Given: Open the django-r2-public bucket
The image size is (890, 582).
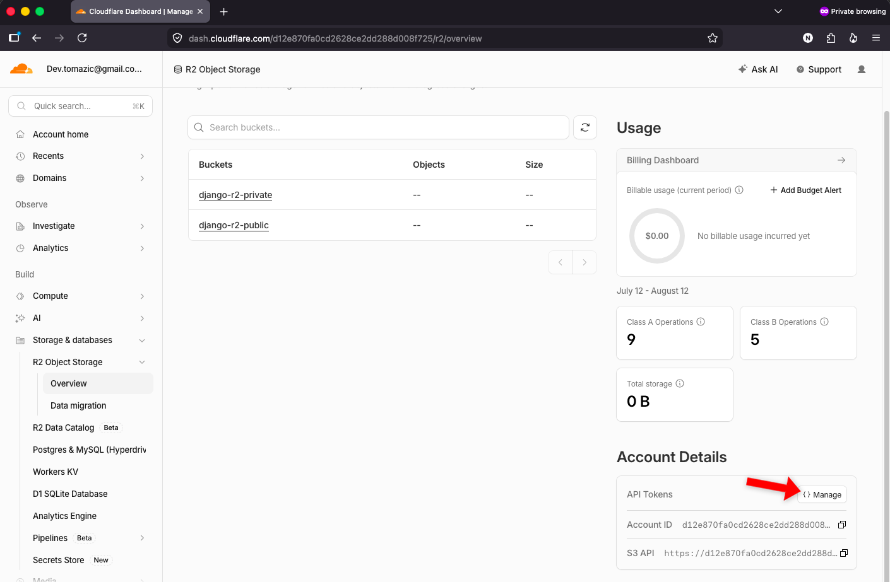Looking at the screenshot, I should (x=234, y=225).
